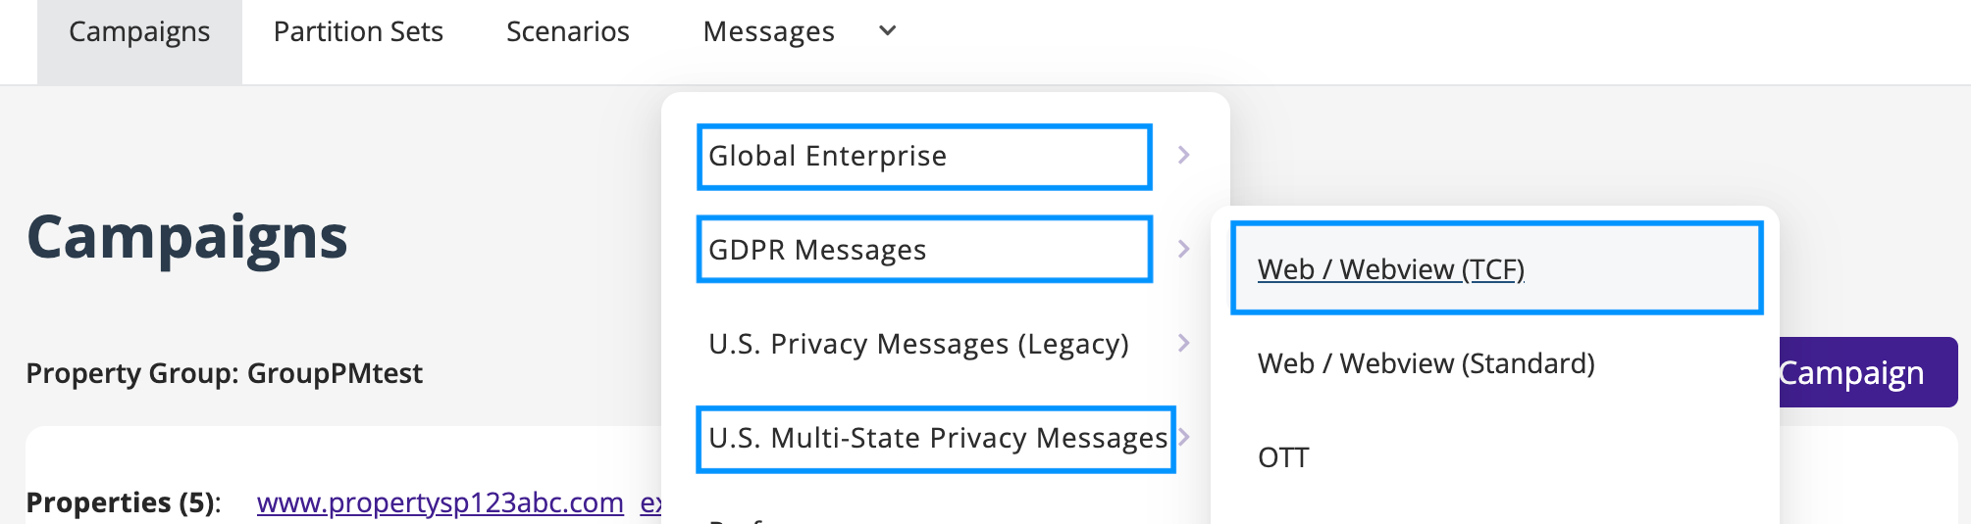This screenshot has height=524, width=1971.
Task: Choose GDPR Messages from the menu
Action: click(924, 250)
